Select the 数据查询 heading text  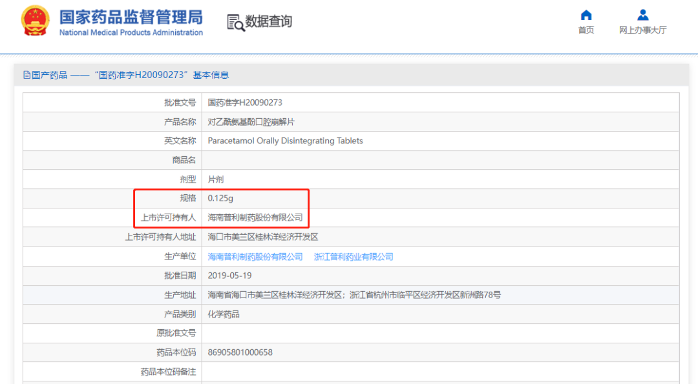269,21
